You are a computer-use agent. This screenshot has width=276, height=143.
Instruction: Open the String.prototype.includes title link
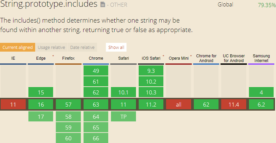coord(49,5)
